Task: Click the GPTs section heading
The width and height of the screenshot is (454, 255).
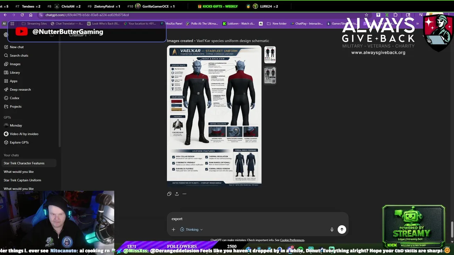Action: click(7, 117)
